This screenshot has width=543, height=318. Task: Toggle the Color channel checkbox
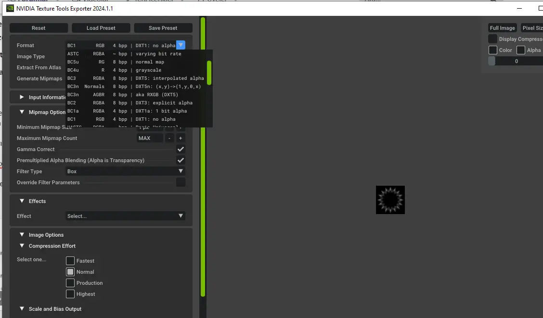click(493, 50)
